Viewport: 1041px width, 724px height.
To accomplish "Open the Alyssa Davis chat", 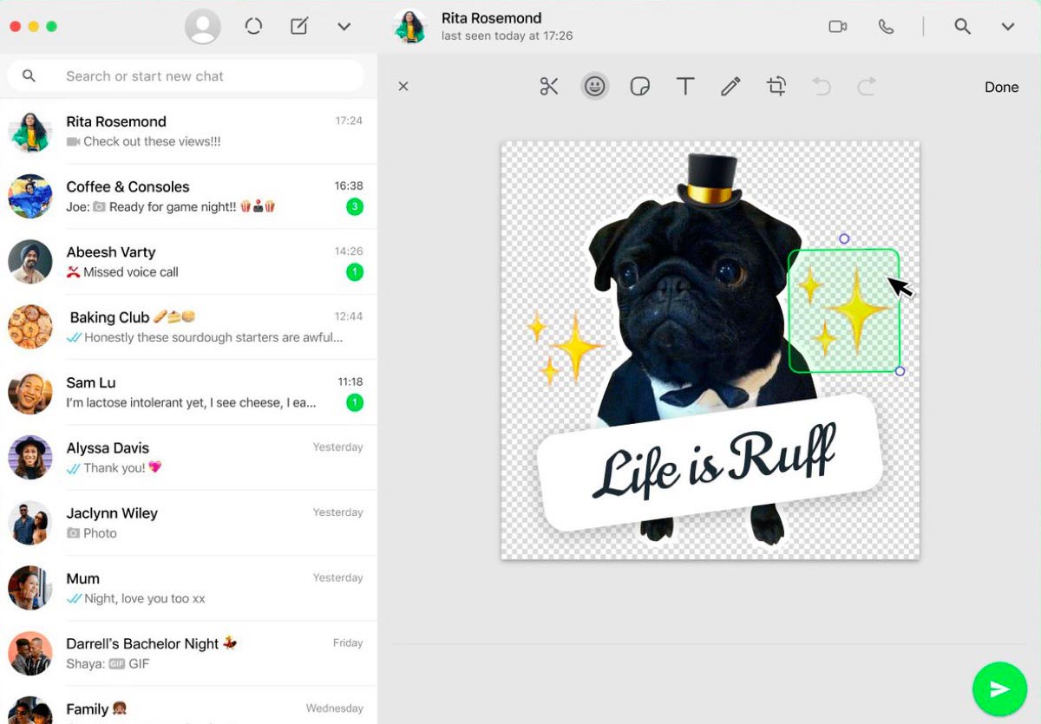I will pos(188,457).
